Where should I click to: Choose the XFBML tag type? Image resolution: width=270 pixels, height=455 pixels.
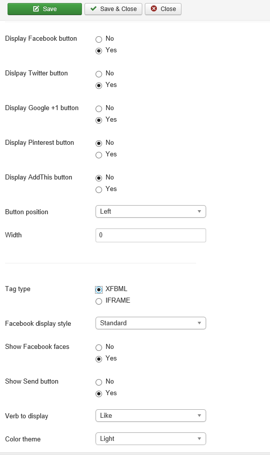tap(99, 290)
